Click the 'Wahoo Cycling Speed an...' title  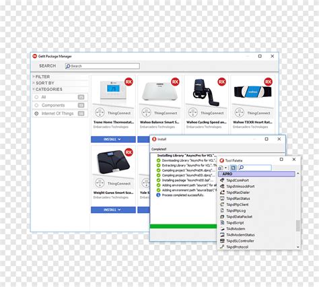pyautogui.click(x=207, y=122)
